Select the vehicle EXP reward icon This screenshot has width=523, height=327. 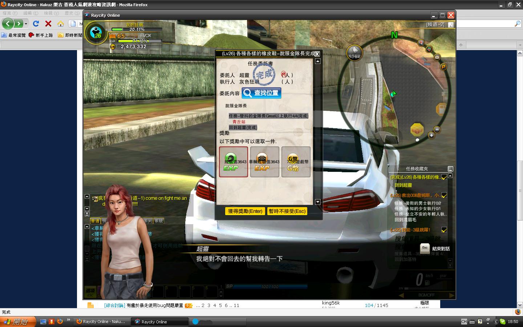pyautogui.click(x=265, y=162)
